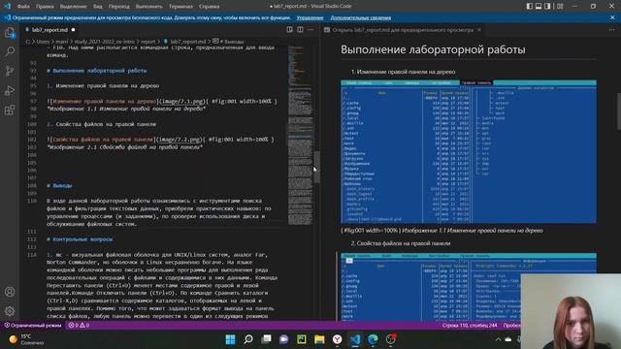
Task: Click the editor minimap
Action: [x=300, y=135]
